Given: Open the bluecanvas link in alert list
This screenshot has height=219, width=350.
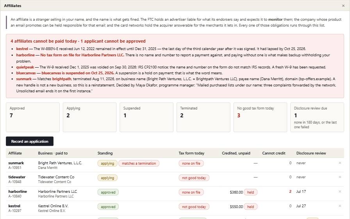Looking at the screenshot, I should click(x=26, y=73).
